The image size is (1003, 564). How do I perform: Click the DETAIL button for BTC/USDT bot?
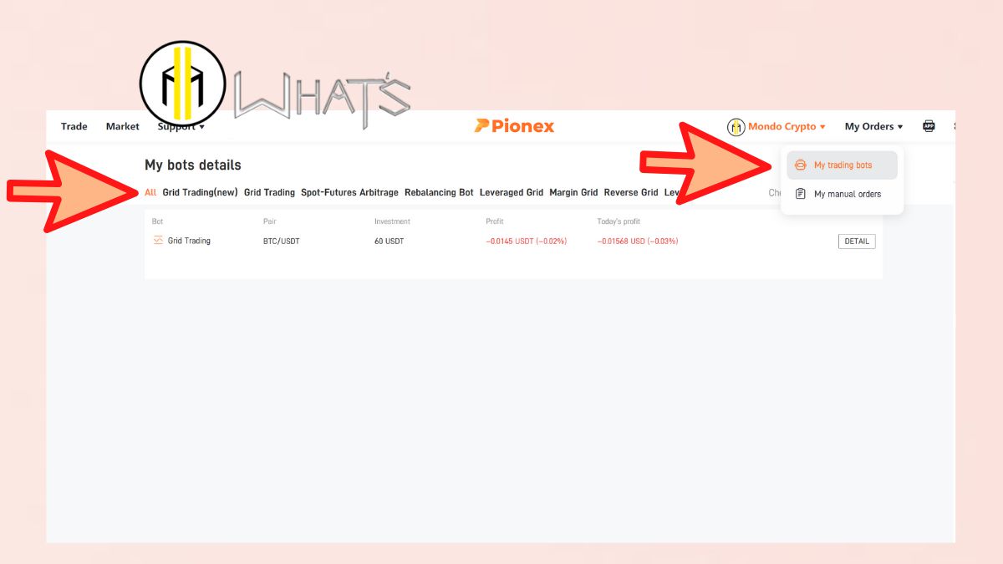click(x=857, y=241)
